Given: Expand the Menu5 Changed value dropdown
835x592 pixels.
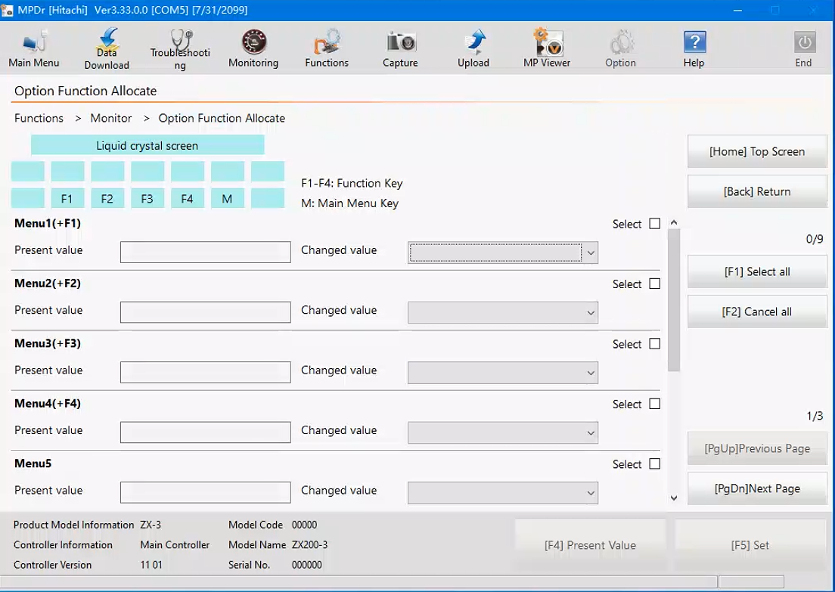Looking at the screenshot, I should [x=591, y=494].
